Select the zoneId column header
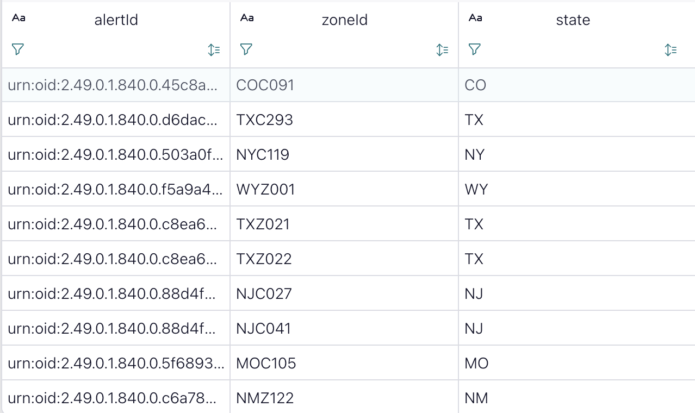The image size is (695, 413). [x=345, y=20]
